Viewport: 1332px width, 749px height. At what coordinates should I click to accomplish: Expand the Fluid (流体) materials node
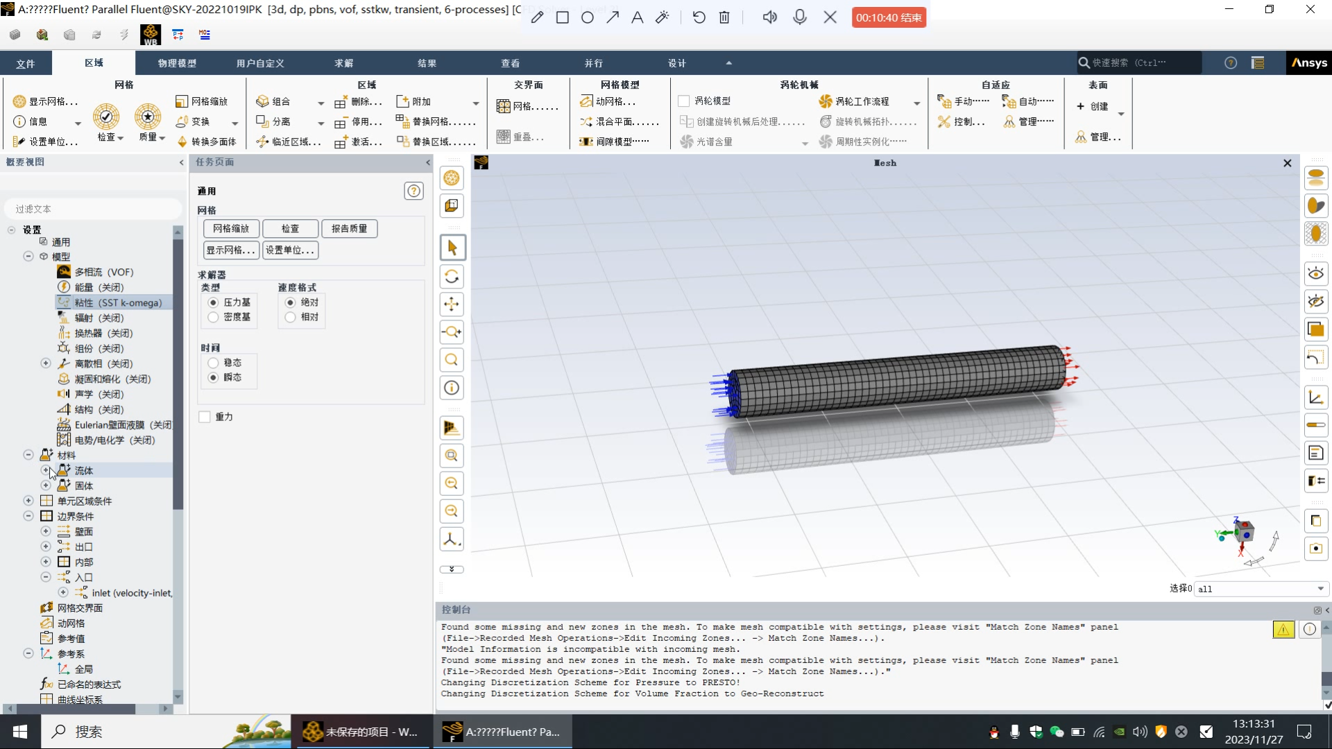46,470
